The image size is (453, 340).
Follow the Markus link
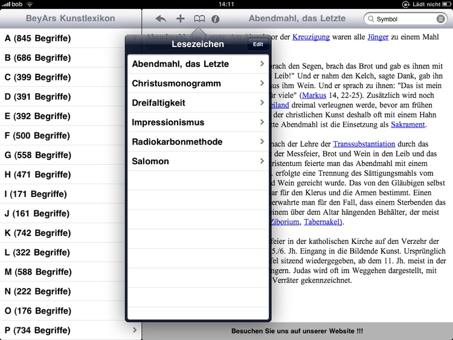[x=314, y=95]
